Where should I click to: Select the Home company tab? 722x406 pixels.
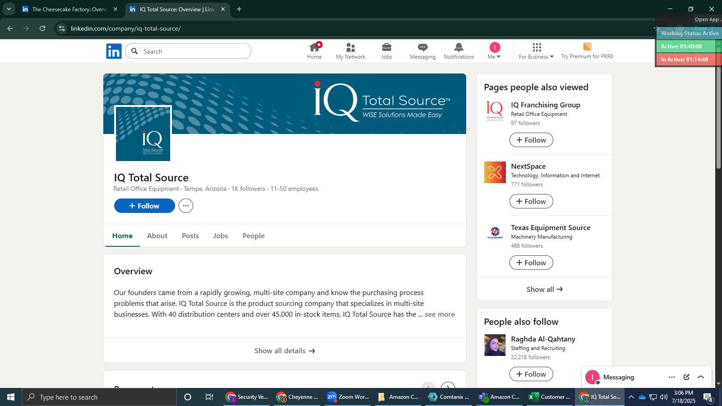(x=122, y=235)
